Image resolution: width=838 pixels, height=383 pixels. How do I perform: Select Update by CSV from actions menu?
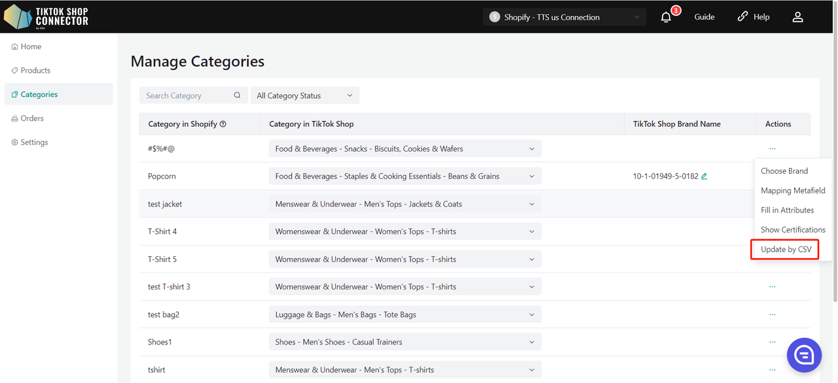[786, 250]
